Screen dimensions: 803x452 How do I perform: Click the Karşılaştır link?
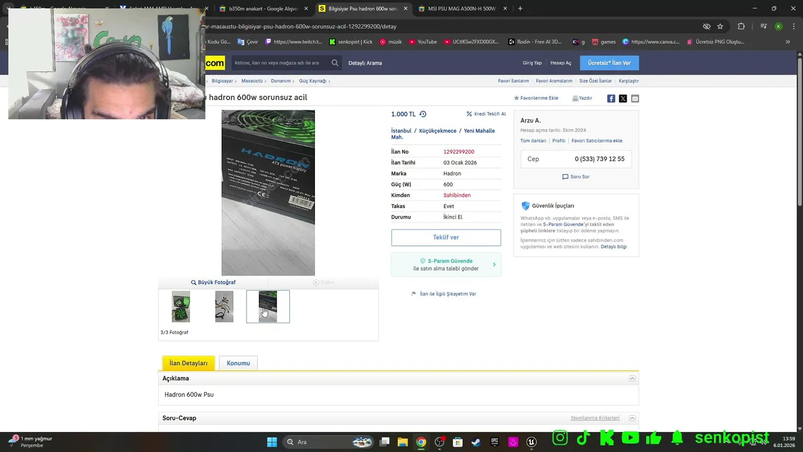point(629,81)
